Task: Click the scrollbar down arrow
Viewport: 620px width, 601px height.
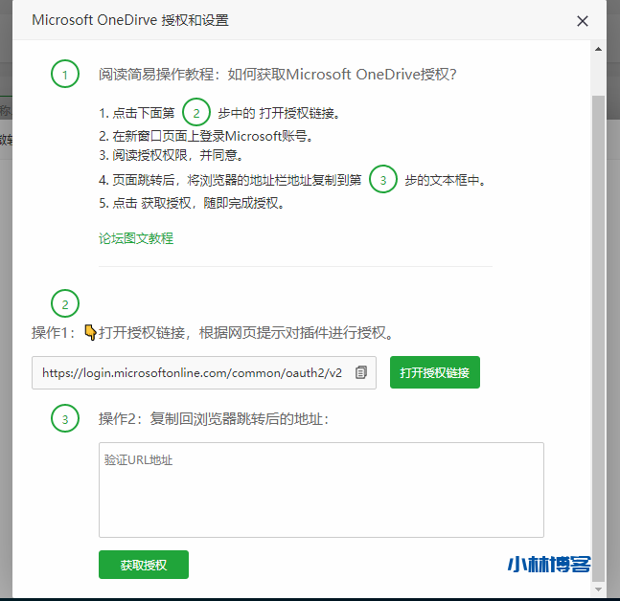Action: 598,590
